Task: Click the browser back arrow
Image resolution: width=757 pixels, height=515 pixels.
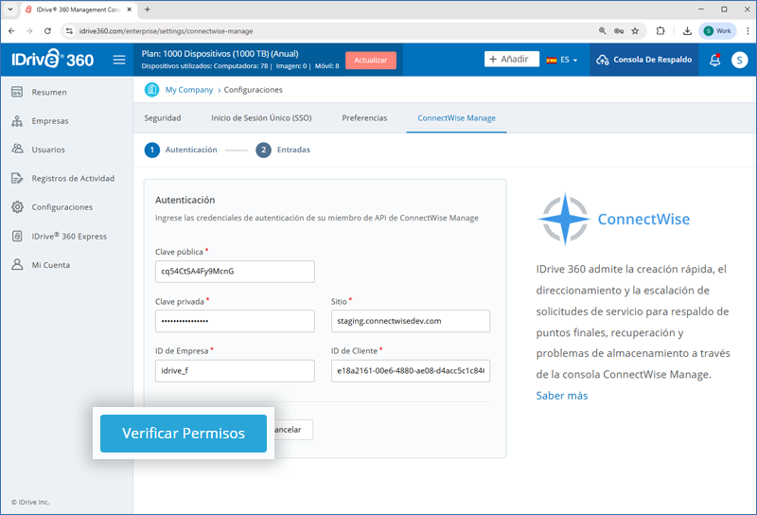Action: [x=11, y=31]
